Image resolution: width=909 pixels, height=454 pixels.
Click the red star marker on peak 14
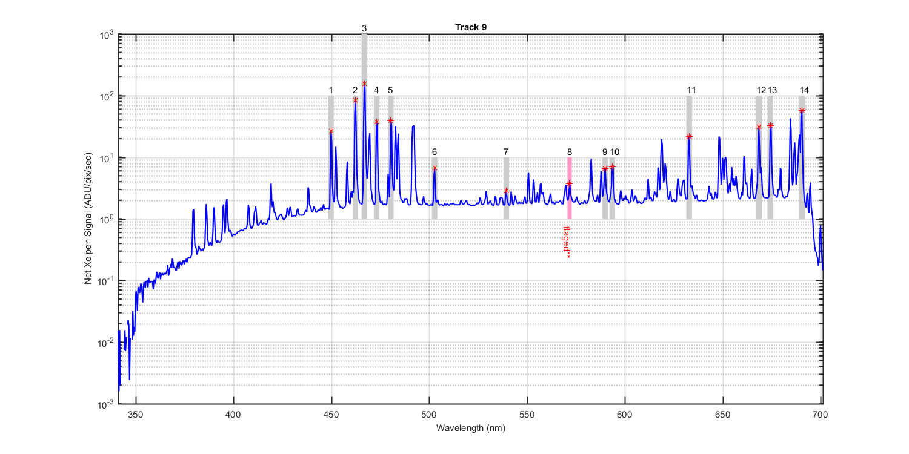[x=802, y=110]
